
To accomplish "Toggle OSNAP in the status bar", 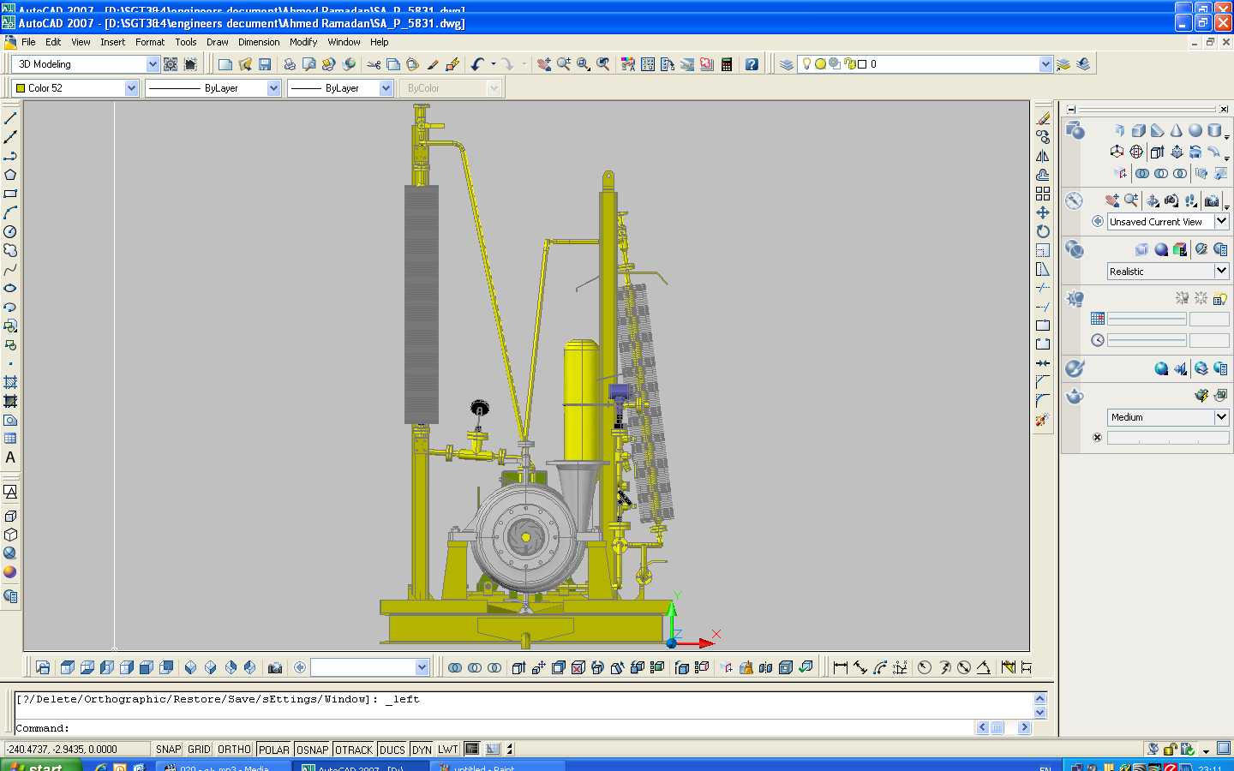I will click(x=312, y=750).
